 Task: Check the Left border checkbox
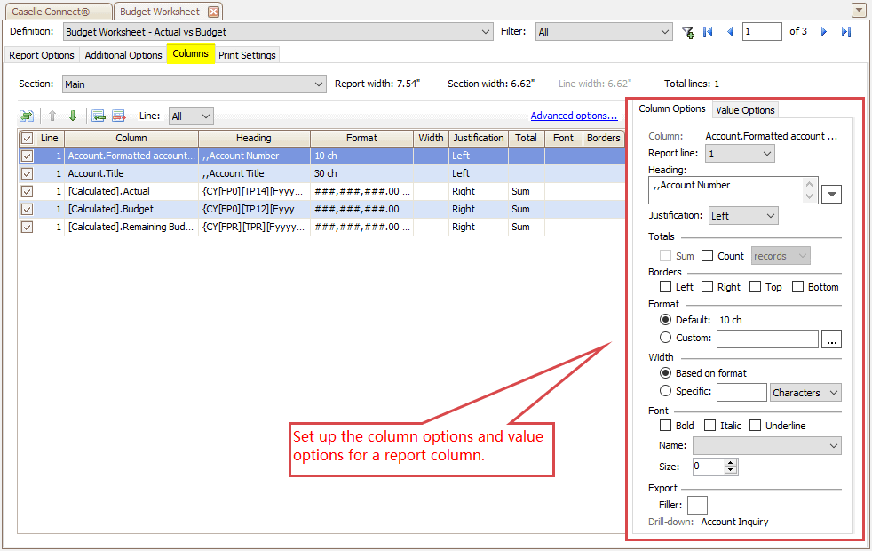coord(665,287)
